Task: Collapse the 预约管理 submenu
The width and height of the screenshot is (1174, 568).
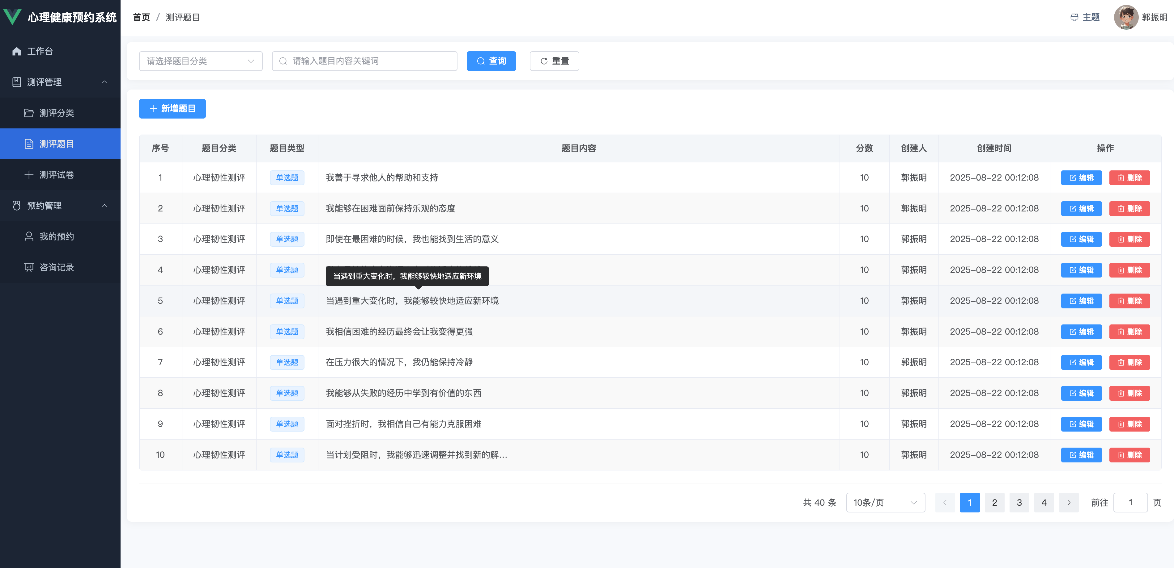Action: pos(104,206)
